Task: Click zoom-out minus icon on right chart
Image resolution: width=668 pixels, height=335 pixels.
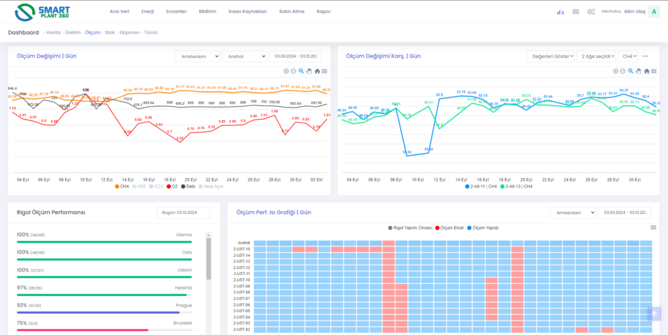Action: pos(622,71)
